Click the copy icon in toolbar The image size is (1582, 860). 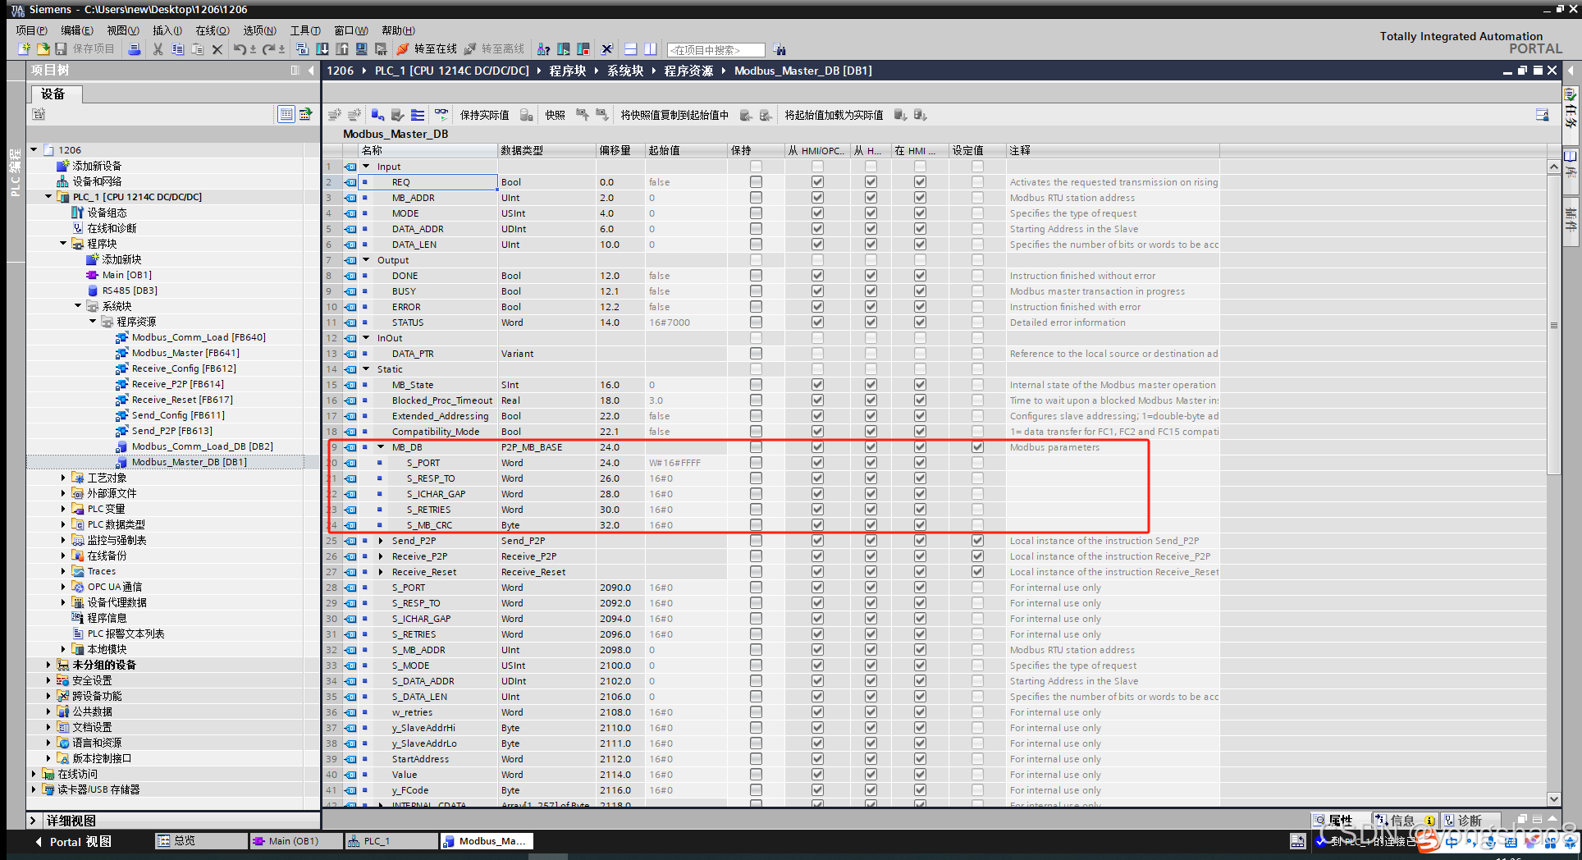[178, 49]
